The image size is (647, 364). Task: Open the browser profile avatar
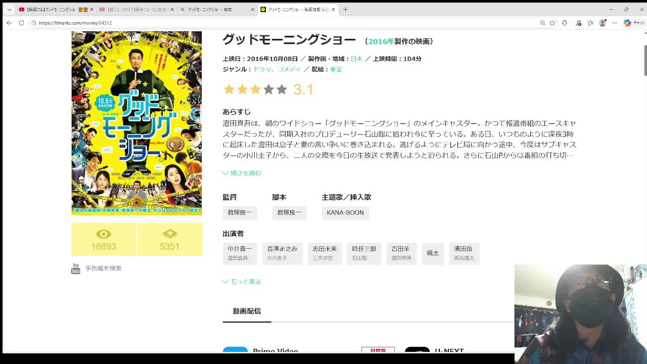603,23
